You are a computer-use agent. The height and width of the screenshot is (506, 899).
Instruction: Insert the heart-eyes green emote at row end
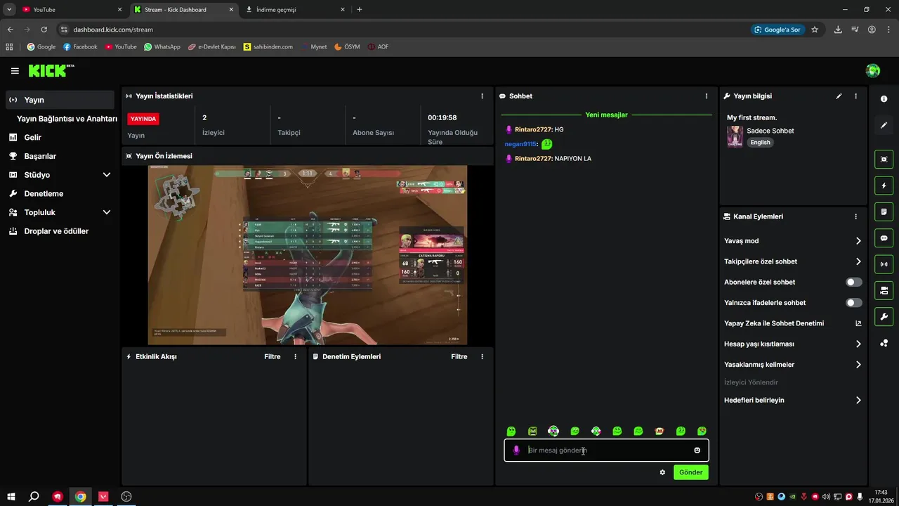(x=702, y=432)
